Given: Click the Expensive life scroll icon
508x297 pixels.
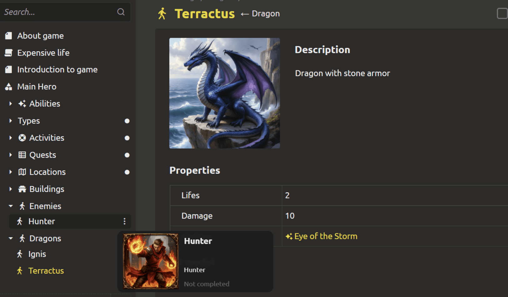Looking at the screenshot, I should click(9, 53).
